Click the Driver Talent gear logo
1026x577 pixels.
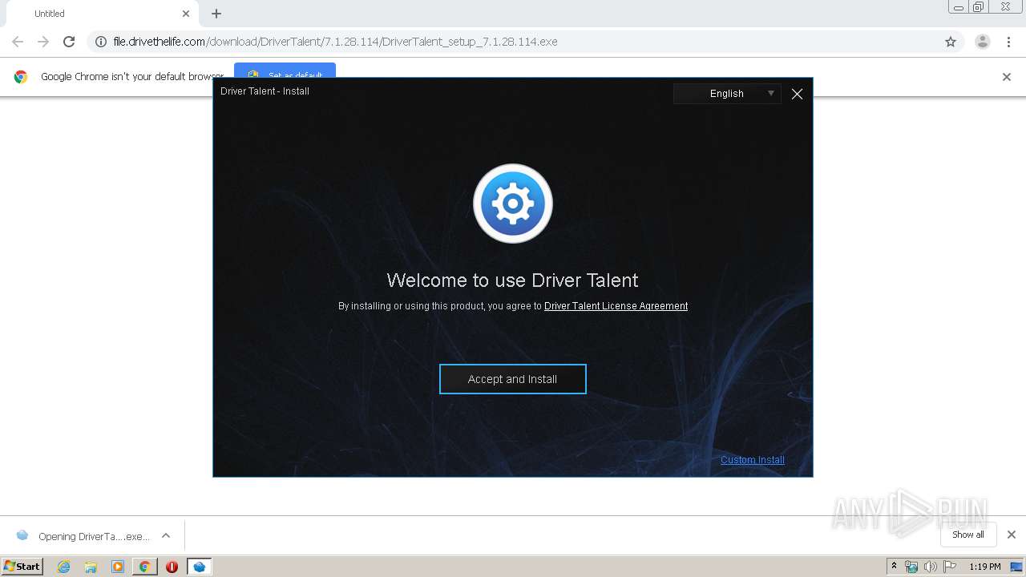click(513, 204)
